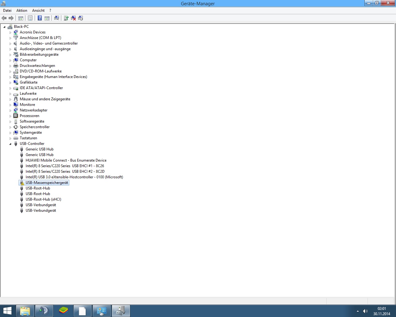Select IDE ATA/ATAPI-Controller
Viewport: 396px width, 317px height.
pyautogui.click(x=41, y=88)
